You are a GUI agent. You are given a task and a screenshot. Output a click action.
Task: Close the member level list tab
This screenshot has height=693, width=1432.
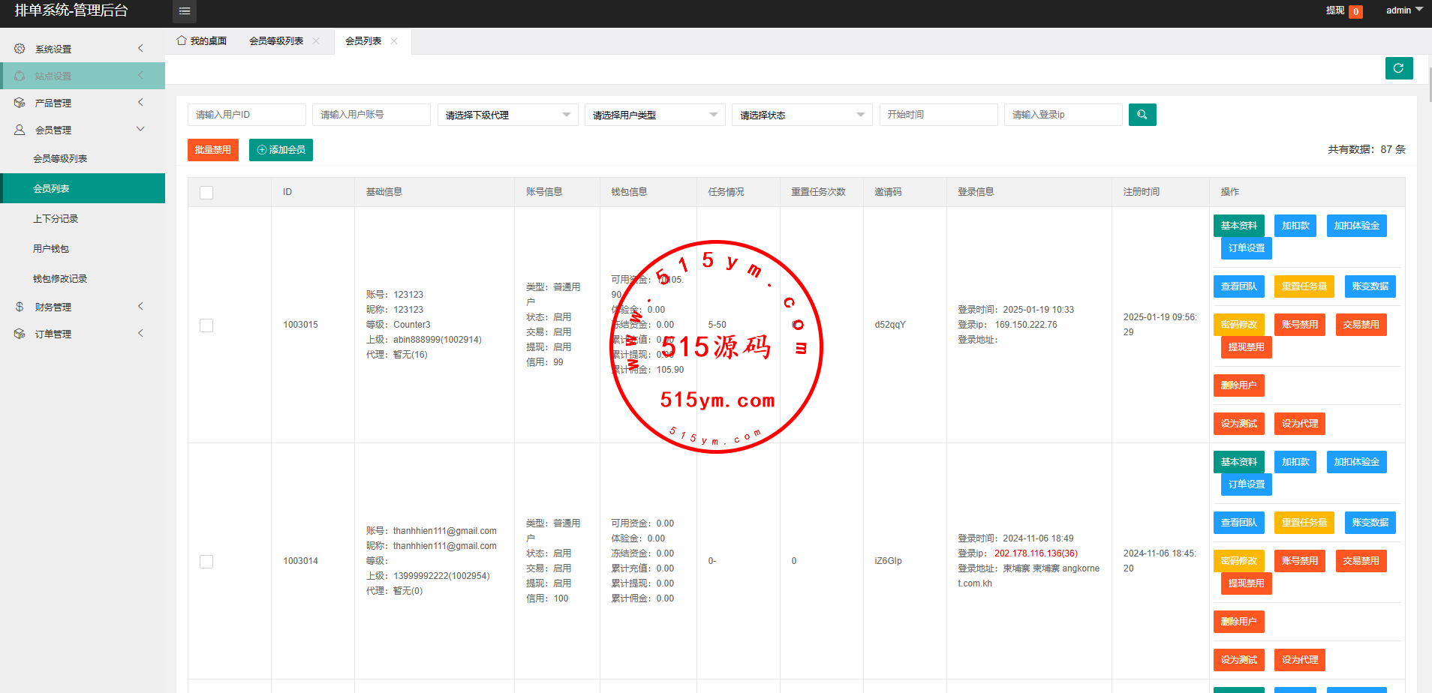316,41
